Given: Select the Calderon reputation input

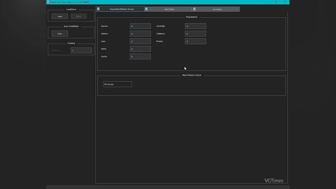Looking at the screenshot, I should coord(195,34).
